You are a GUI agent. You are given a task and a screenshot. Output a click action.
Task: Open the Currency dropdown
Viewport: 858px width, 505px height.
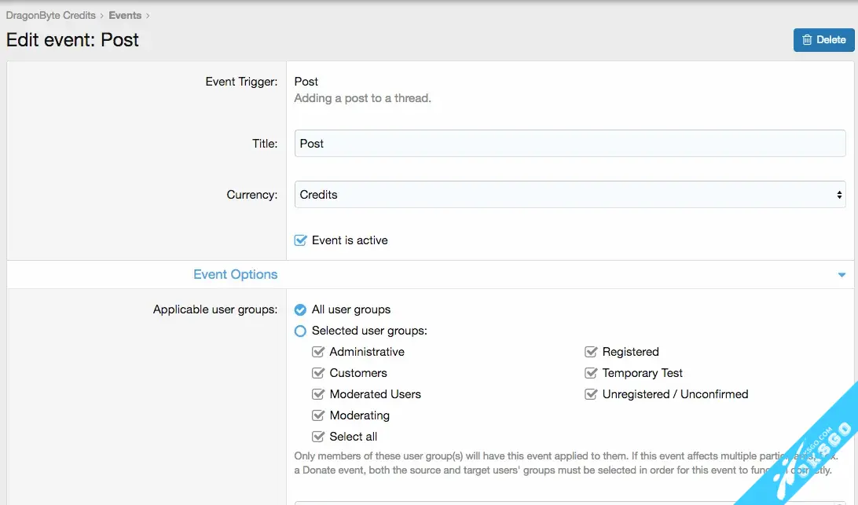tap(570, 195)
